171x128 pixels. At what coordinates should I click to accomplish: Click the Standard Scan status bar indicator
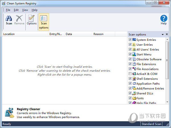point(152,124)
